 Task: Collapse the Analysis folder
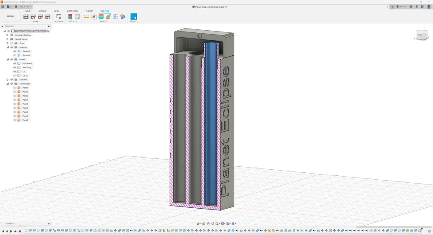[x=7, y=48]
